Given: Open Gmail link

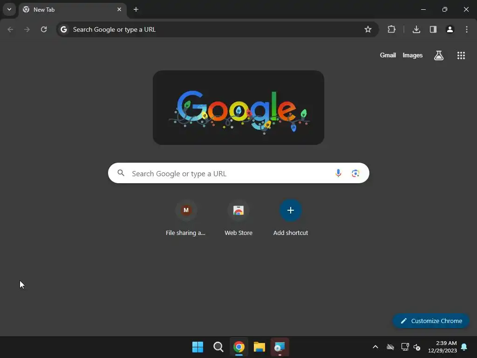Looking at the screenshot, I should 388,55.
